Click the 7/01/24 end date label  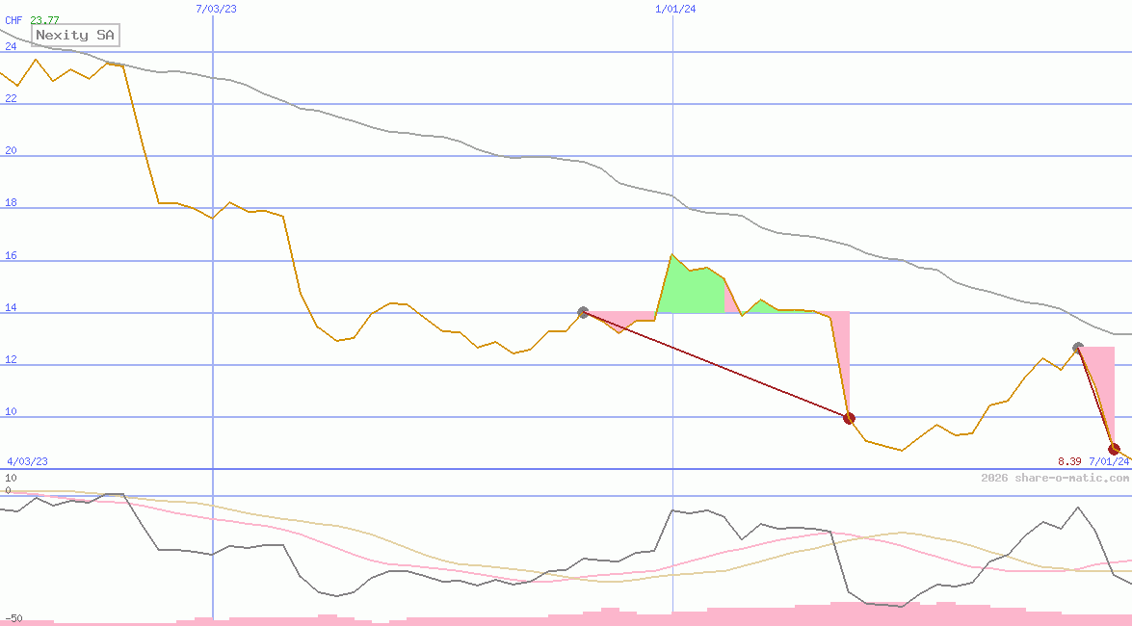click(x=1109, y=461)
